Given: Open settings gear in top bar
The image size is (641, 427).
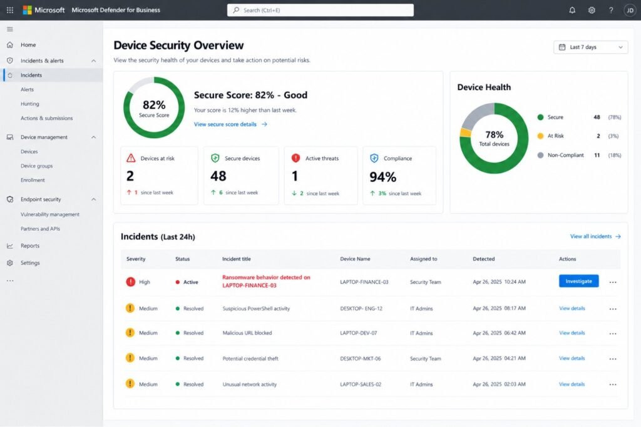Looking at the screenshot, I should pos(592,10).
